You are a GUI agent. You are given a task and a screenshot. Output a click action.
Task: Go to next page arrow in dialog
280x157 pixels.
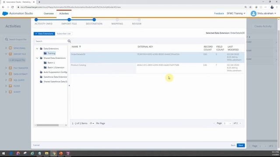[240, 123]
